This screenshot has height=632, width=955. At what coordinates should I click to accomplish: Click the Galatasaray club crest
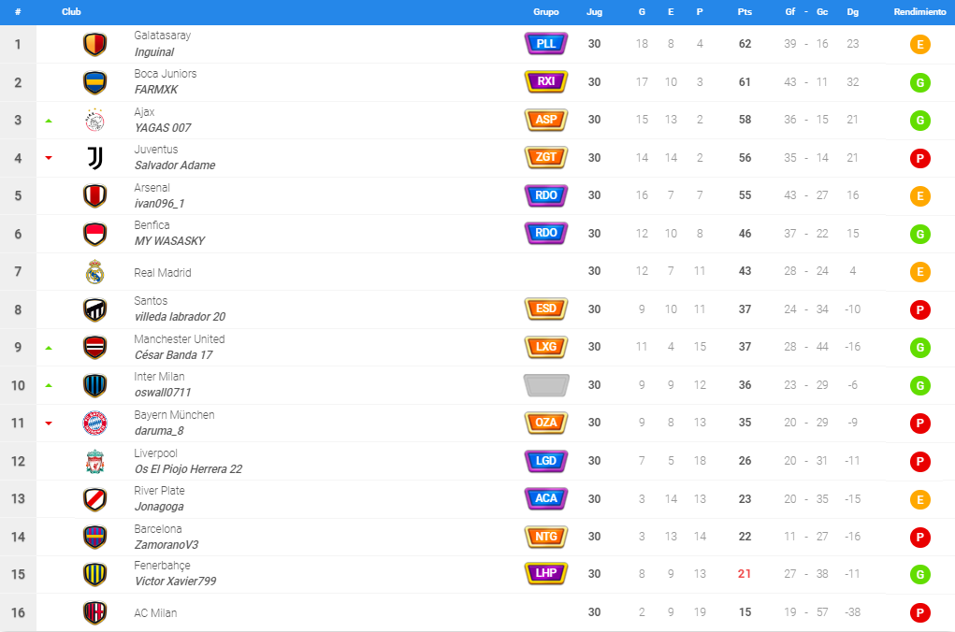click(x=95, y=45)
